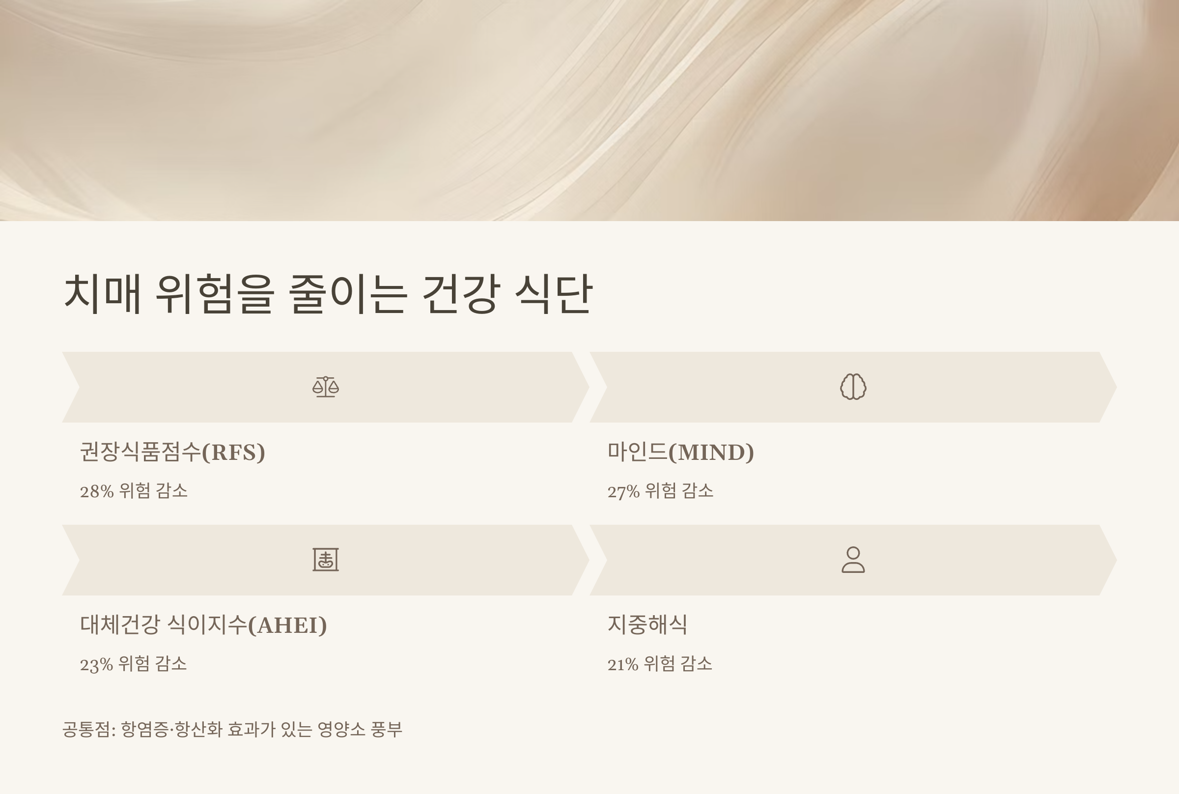Select the slide title 치매 위험을 줄이는 건강 식단
Image resolution: width=1179 pixels, height=794 pixels.
[x=328, y=294]
